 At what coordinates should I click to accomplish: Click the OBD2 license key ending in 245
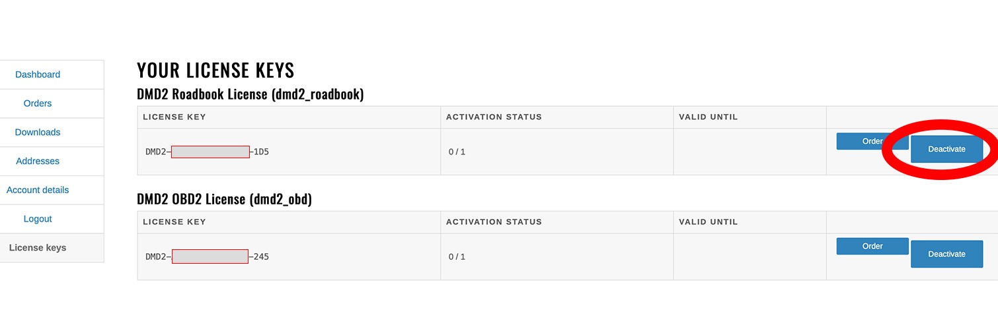tap(208, 256)
